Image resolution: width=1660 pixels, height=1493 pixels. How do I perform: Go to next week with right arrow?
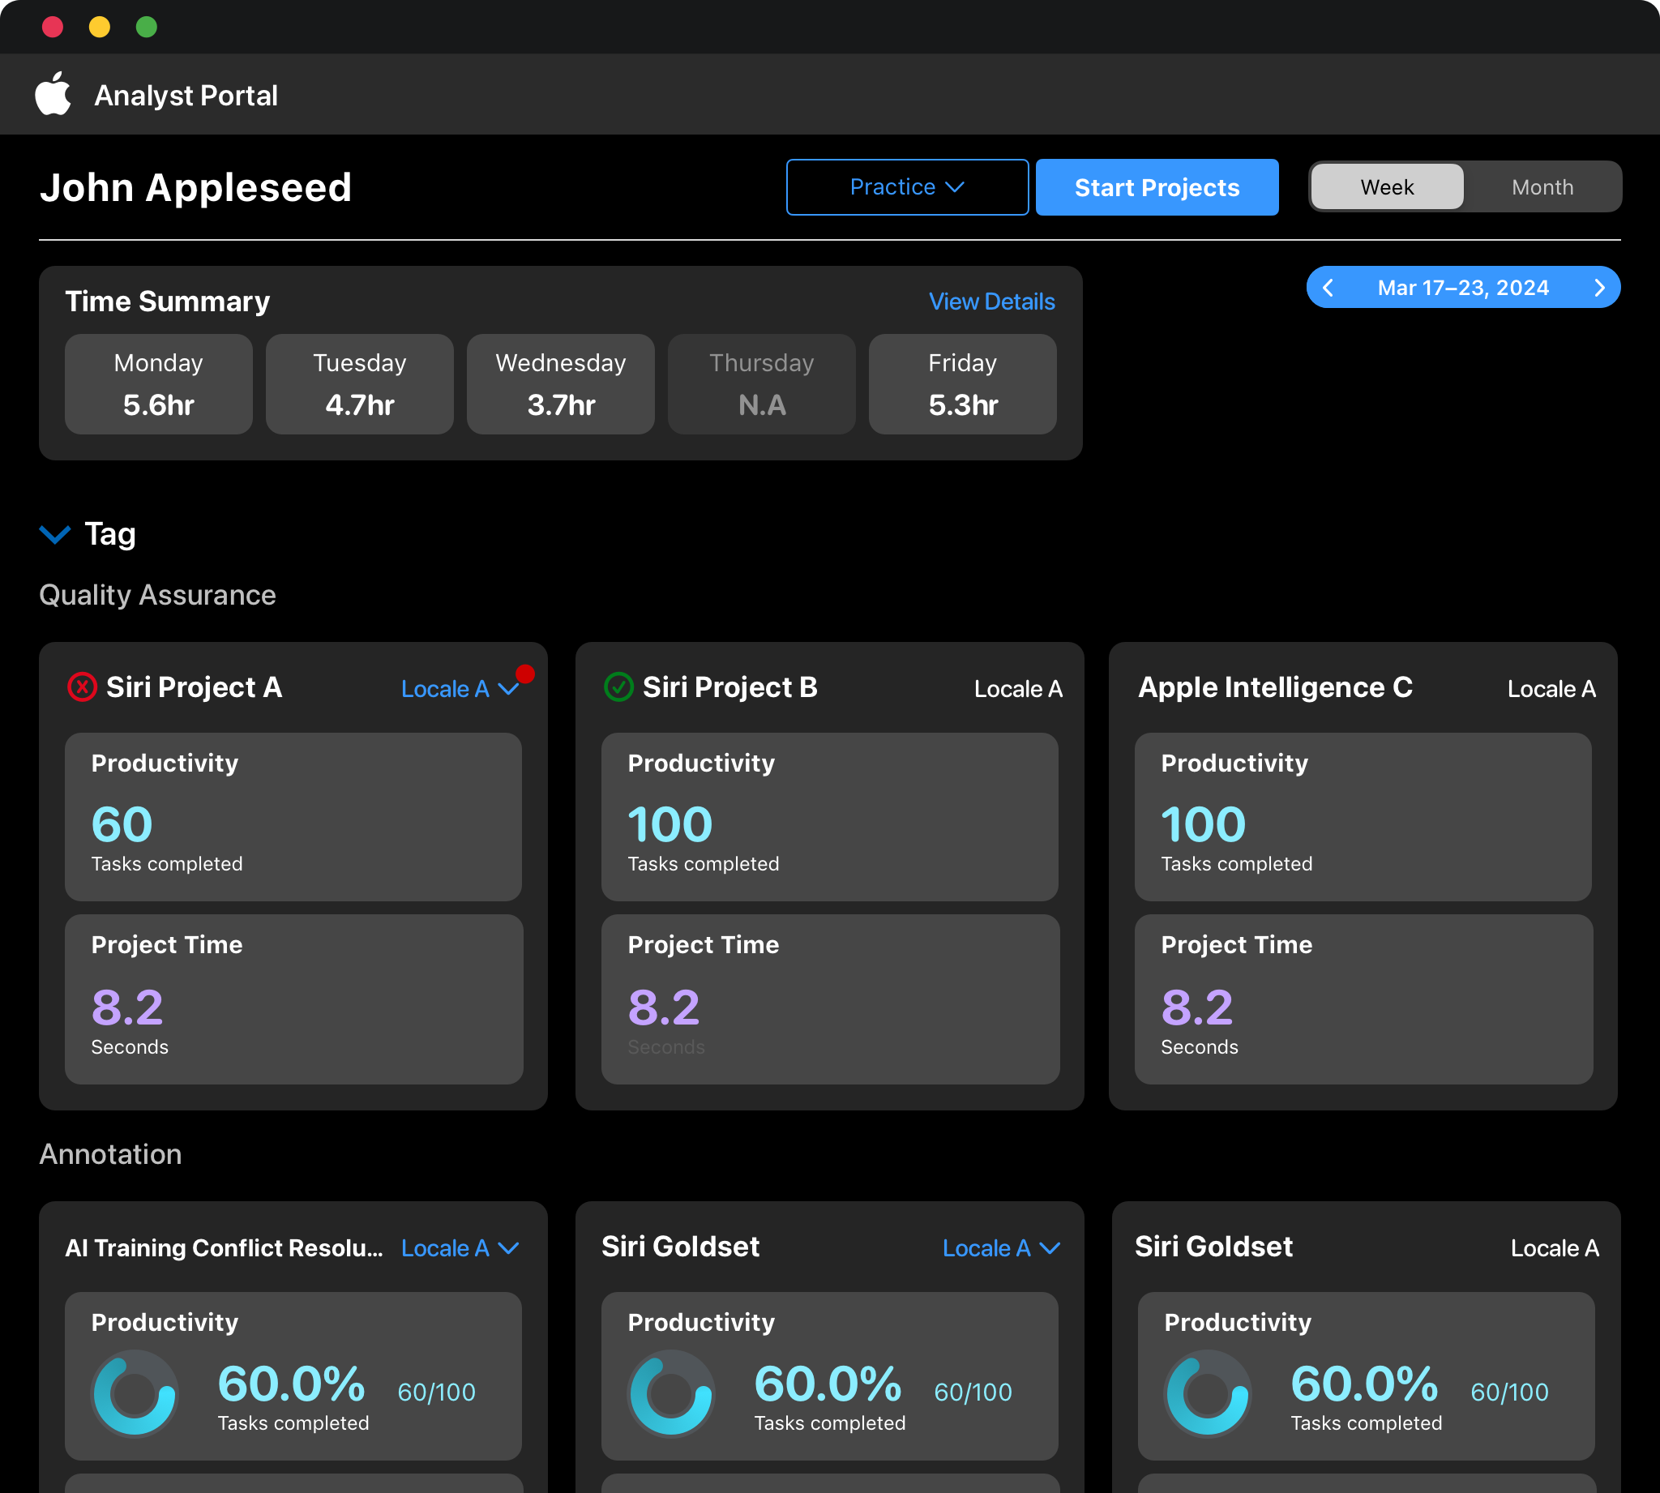[1599, 288]
